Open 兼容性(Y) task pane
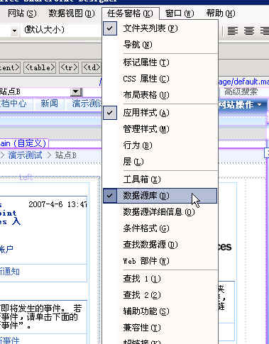The width and height of the screenshot is (269, 344). pos(160,328)
